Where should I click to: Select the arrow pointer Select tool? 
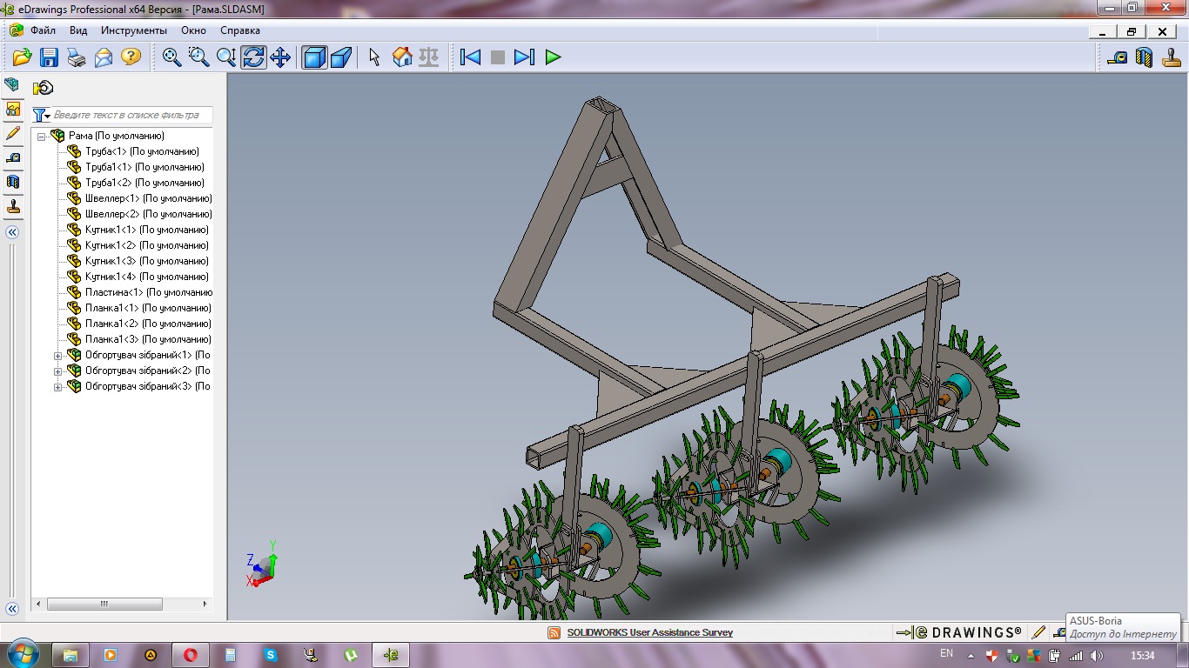(375, 57)
